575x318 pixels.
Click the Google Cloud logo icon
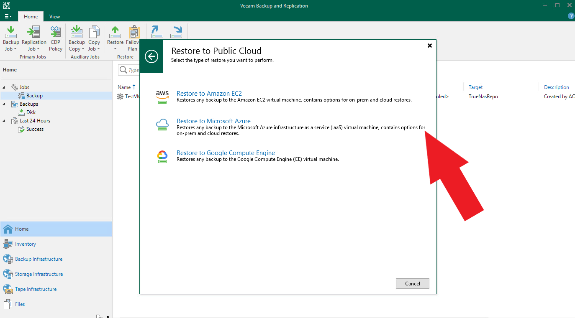(162, 156)
